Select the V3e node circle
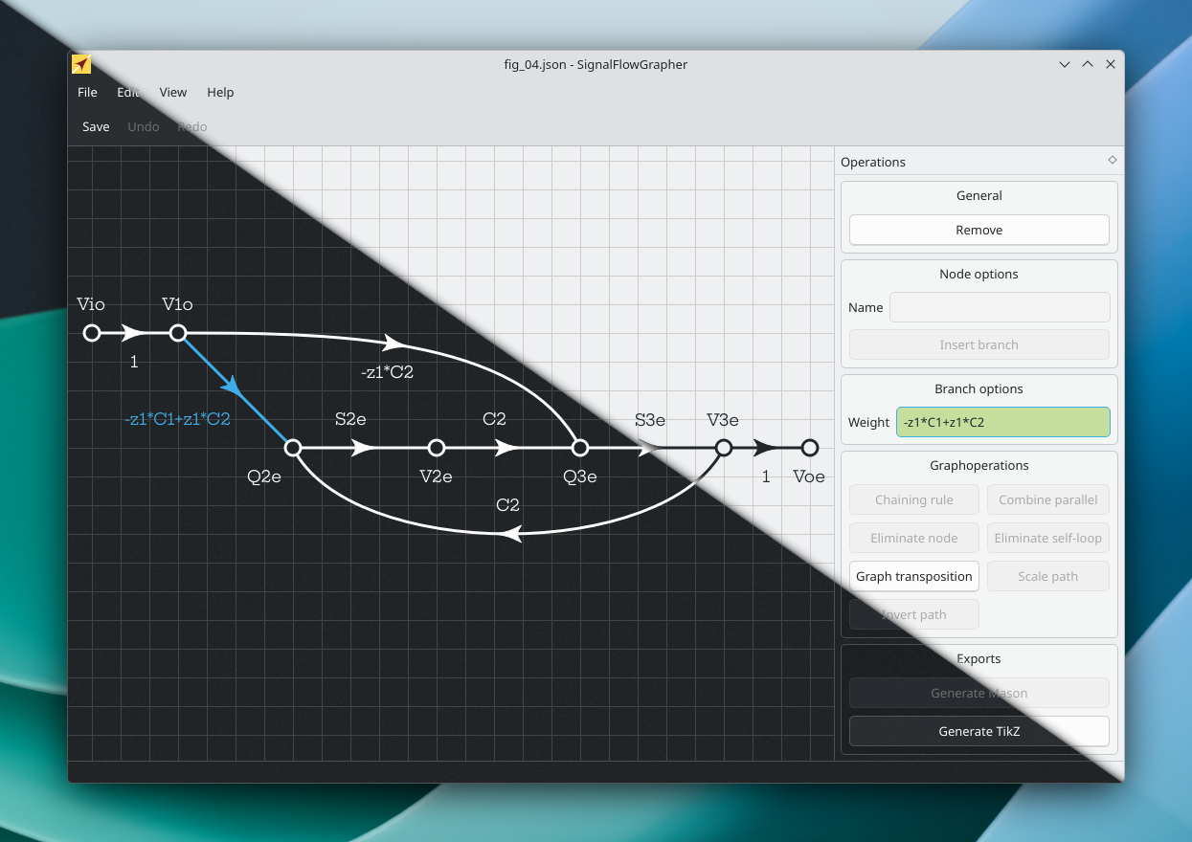The width and height of the screenshot is (1192, 842). (x=724, y=448)
